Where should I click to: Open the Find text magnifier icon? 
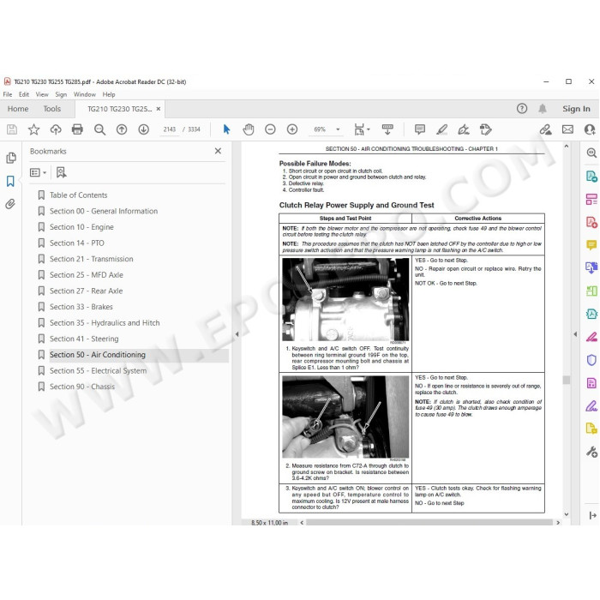(100, 129)
